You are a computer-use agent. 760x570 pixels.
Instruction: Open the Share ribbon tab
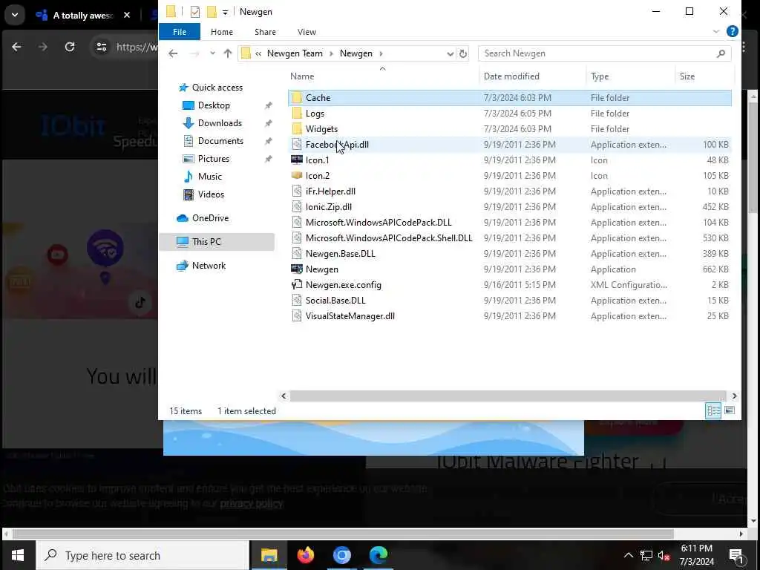tap(265, 31)
